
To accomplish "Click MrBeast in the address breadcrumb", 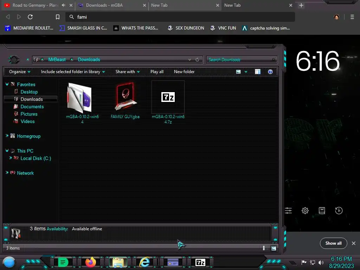I will click(x=57, y=60).
